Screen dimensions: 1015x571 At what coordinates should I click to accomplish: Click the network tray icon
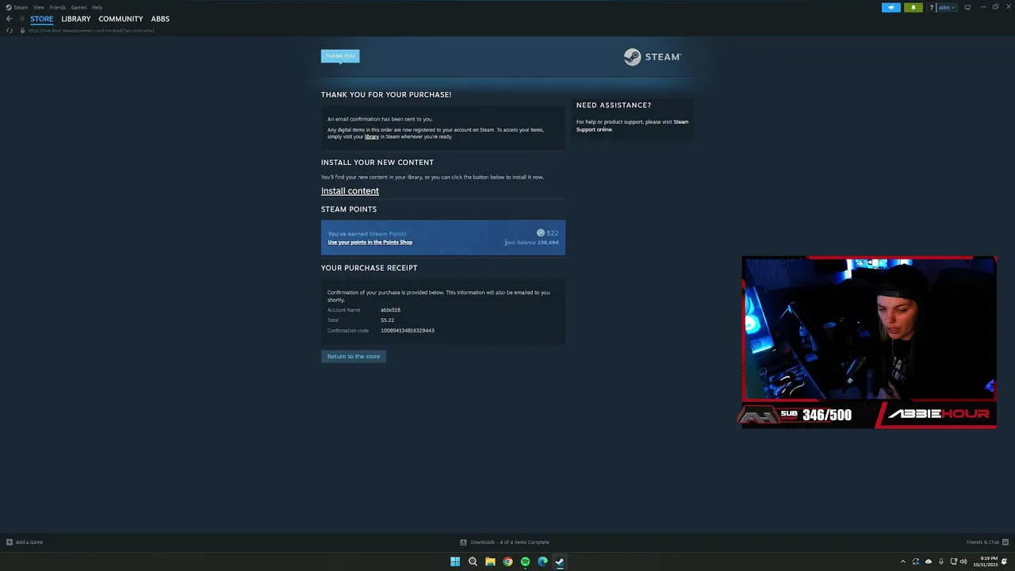[952, 561]
